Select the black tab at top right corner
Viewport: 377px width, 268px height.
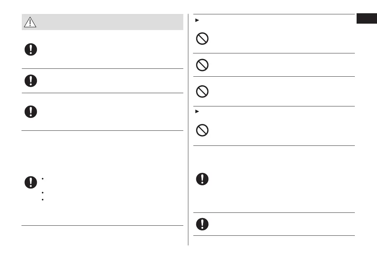pyautogui.click(x=366, y=19)
